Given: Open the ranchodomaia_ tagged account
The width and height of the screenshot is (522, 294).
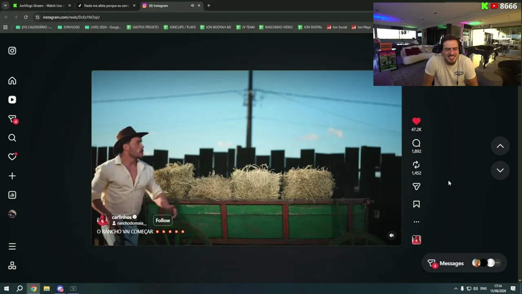Looking at the screenshot, I should click(x=132, y=223).
